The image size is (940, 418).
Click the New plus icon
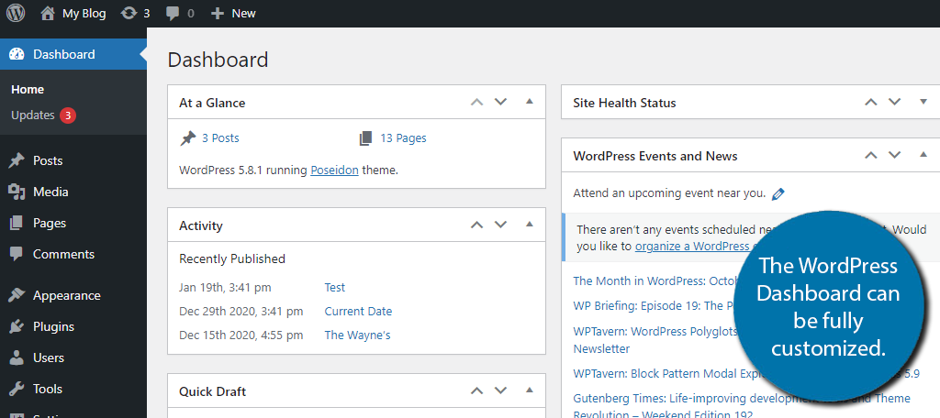[x=217, y=13]
